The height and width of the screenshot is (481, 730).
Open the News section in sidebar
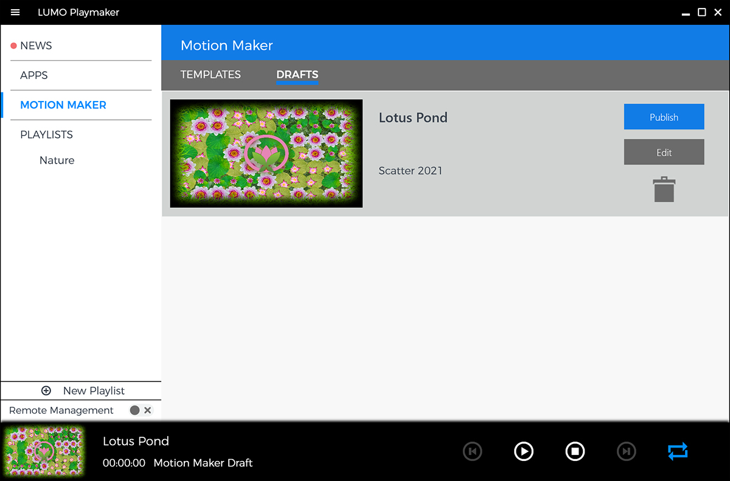pos(36,46)
